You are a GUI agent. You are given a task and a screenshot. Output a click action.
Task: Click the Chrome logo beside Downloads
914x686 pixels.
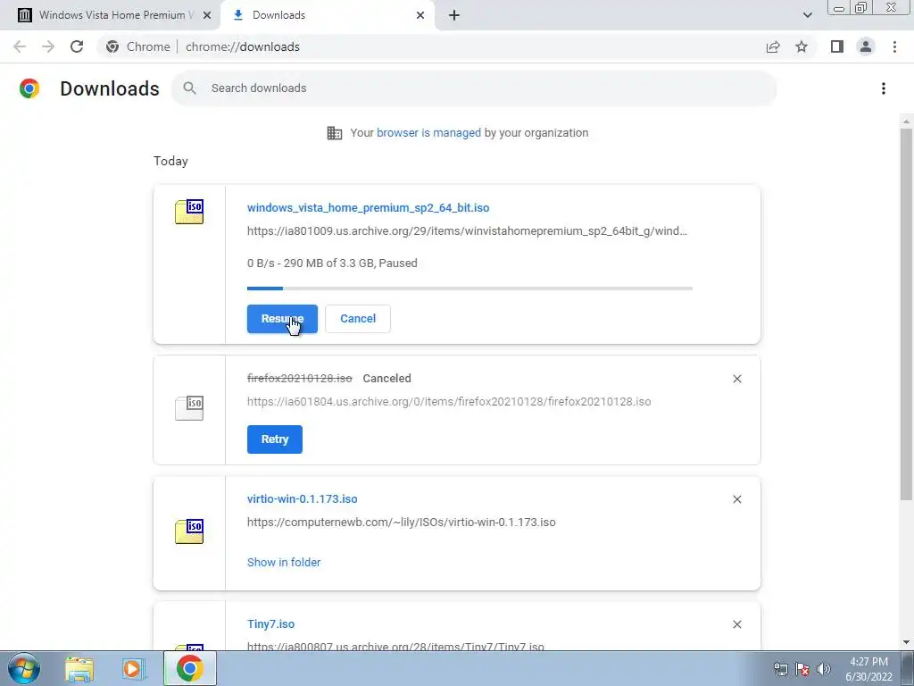[29, 88]
